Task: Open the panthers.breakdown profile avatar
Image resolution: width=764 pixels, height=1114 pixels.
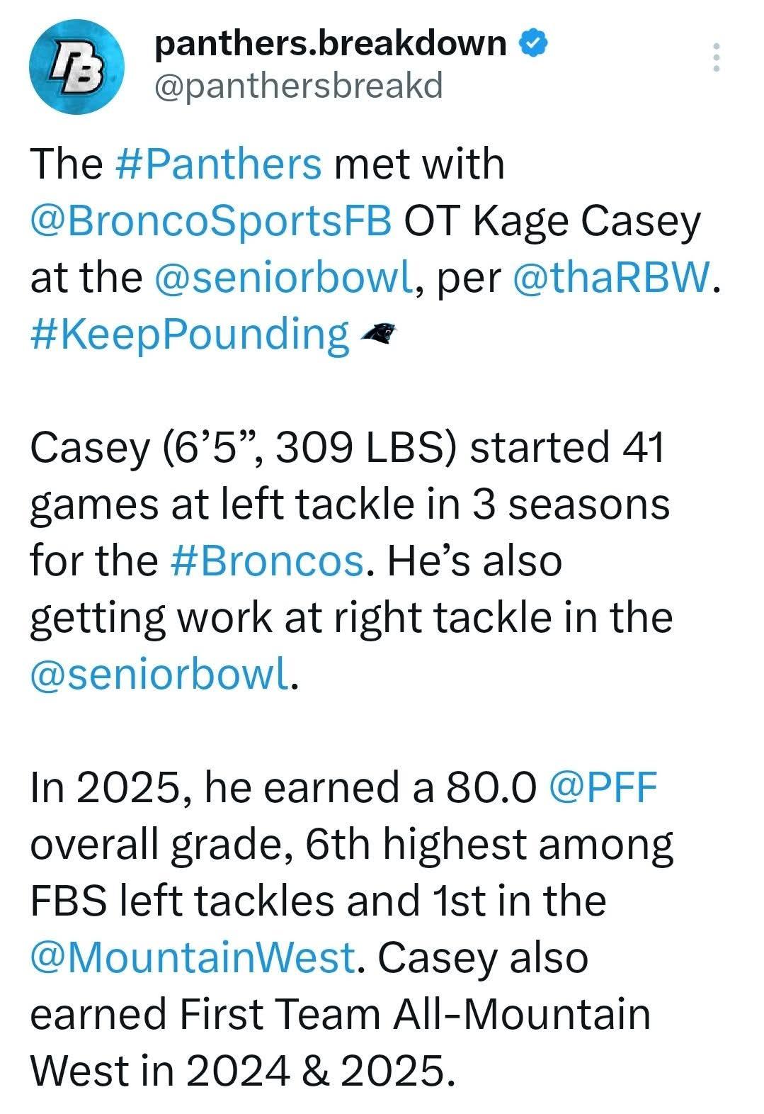Action: [77, 67]
